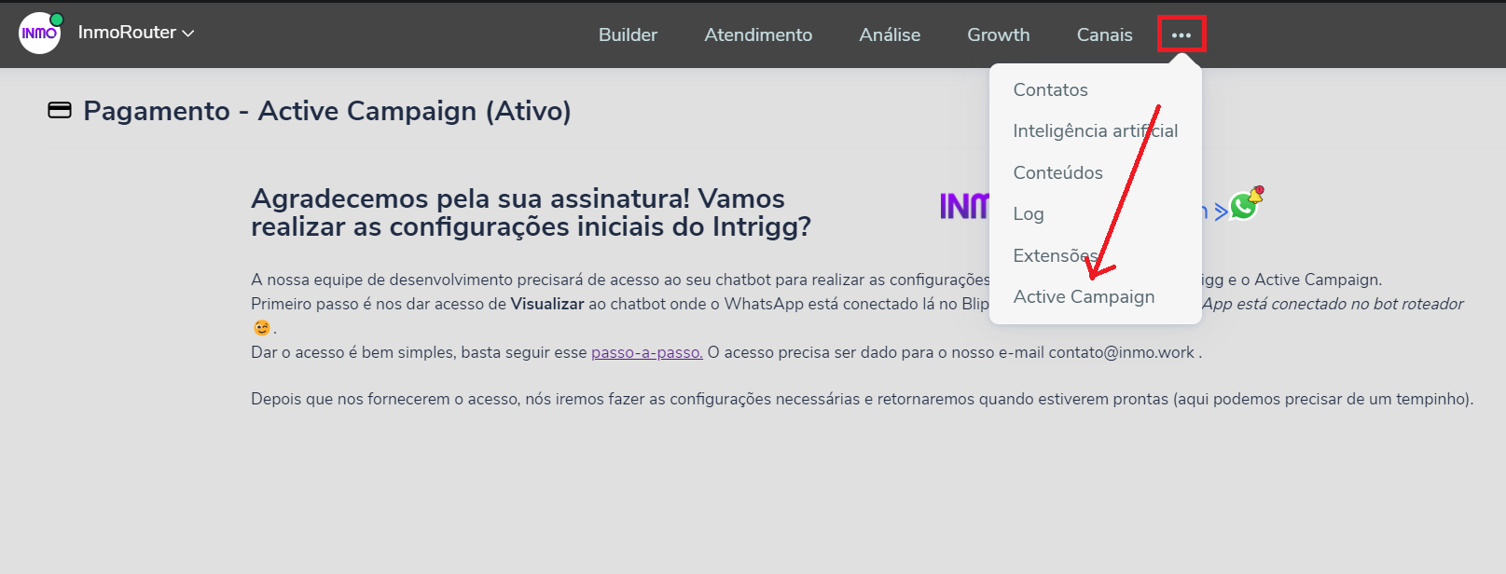Viewport: 1506px width, 574px height.
Task: Open Inteligência artificial menu entry
Action: pyautogui.click(x=1096, y=130)
